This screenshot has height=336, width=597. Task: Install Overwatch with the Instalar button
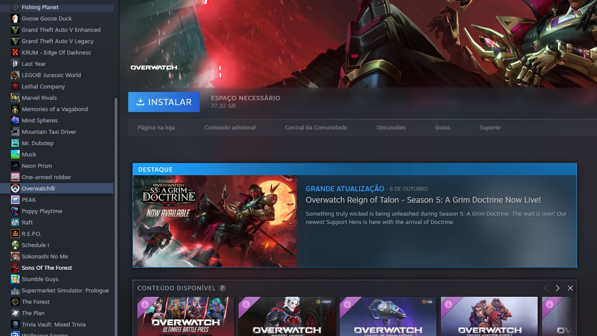pos(164,102)
